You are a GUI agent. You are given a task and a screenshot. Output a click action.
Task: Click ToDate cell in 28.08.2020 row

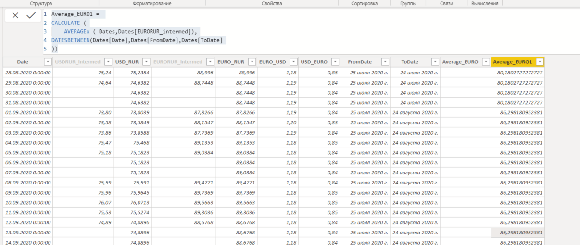tap(415, 72)
